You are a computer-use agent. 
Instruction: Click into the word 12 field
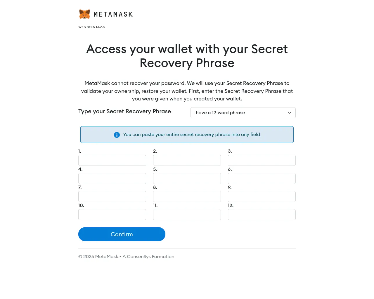(262, 215)
